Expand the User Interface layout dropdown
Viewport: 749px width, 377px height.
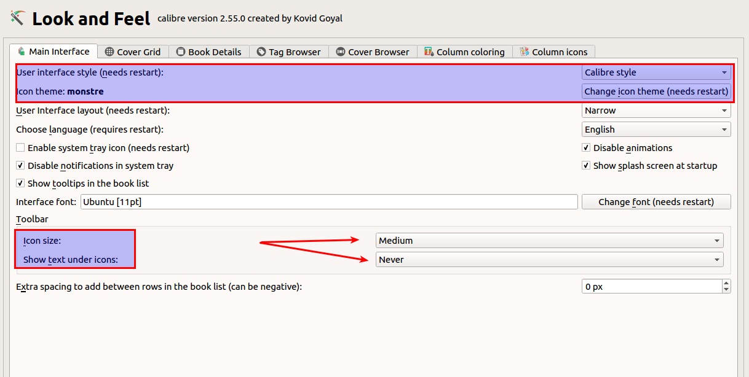(x=656, y=111)
